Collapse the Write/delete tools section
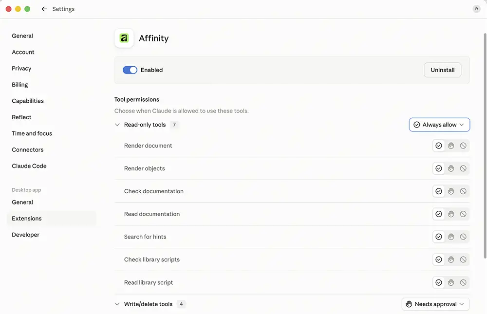 117,304
